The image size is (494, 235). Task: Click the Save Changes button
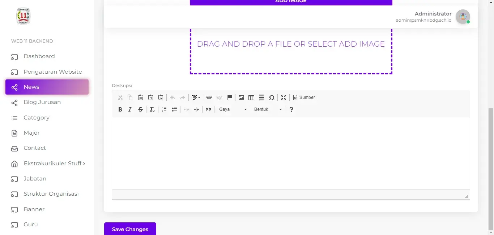pos(130,229)
